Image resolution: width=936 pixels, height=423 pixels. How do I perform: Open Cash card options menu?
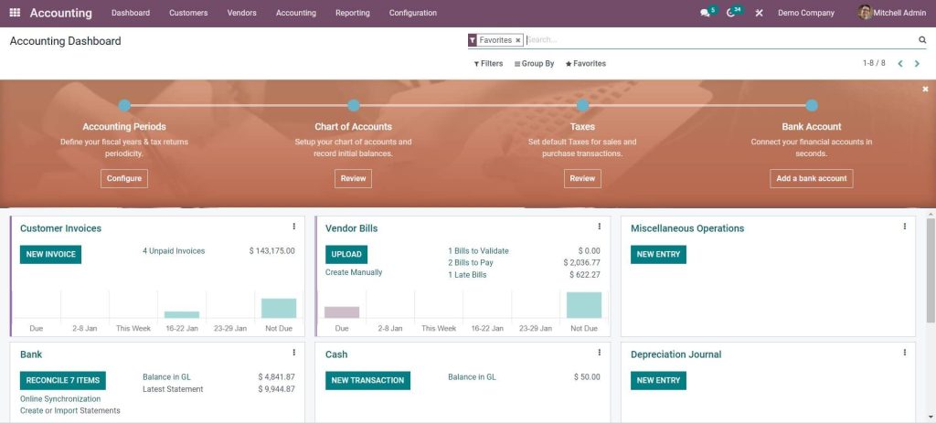pyautogui.click(x=600, y=353)
